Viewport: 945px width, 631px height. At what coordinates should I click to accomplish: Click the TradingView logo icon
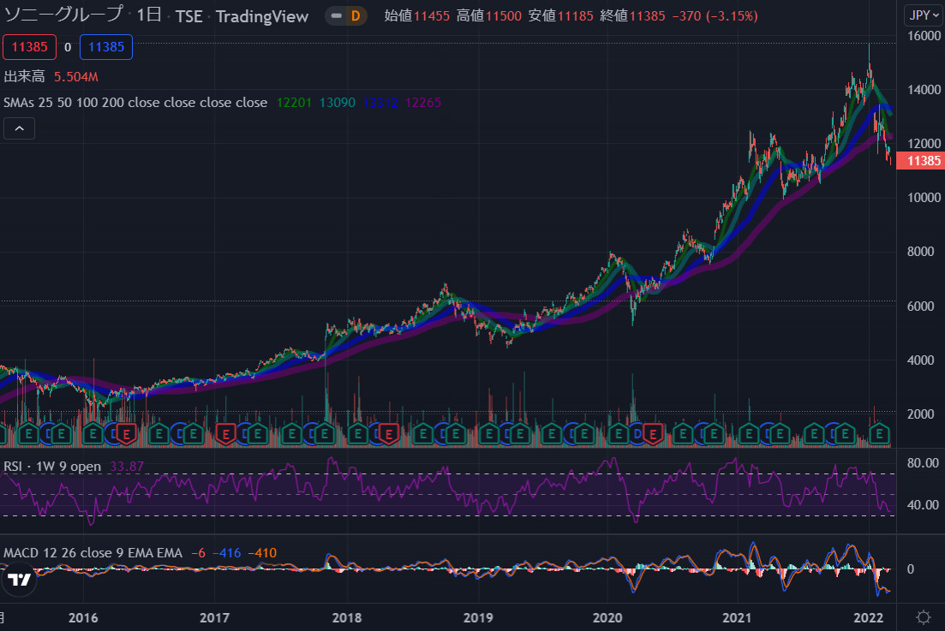point(19,580)
